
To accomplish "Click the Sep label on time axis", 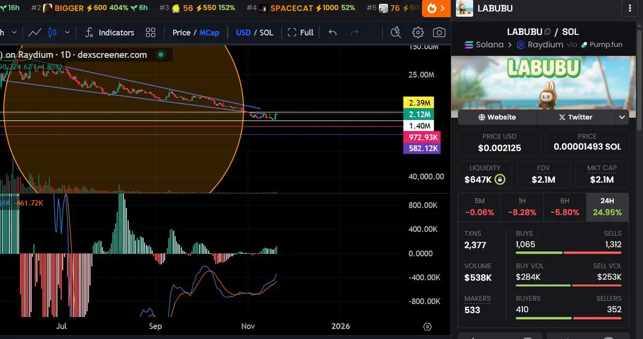I will (x=155, y=326).
